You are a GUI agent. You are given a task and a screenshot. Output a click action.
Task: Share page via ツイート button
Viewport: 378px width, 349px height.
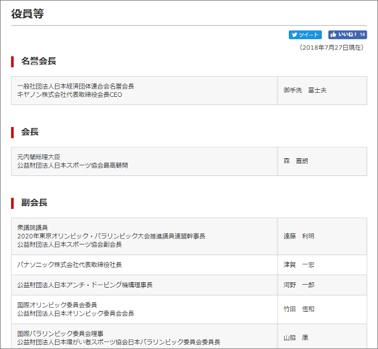[x=305, y=35]
